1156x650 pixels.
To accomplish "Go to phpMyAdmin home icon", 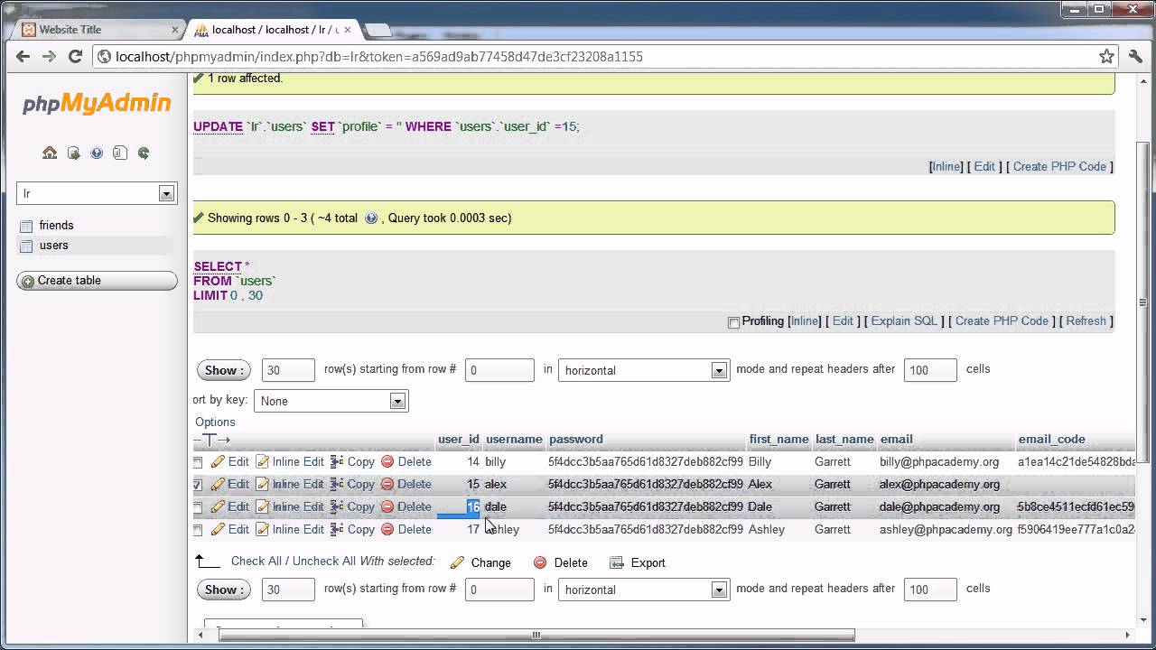I will pyautogui.click(x=50, y=153).
